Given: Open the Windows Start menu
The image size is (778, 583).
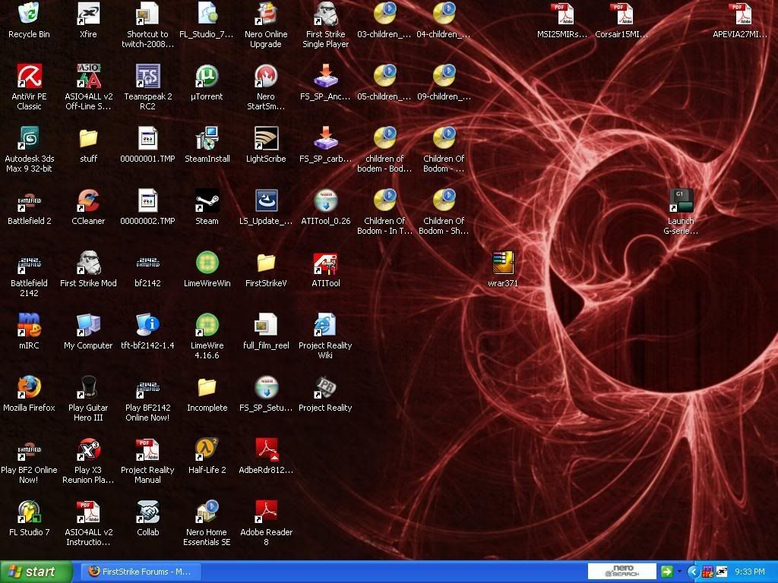Looking at the screenshot, I should coord(36,572).
